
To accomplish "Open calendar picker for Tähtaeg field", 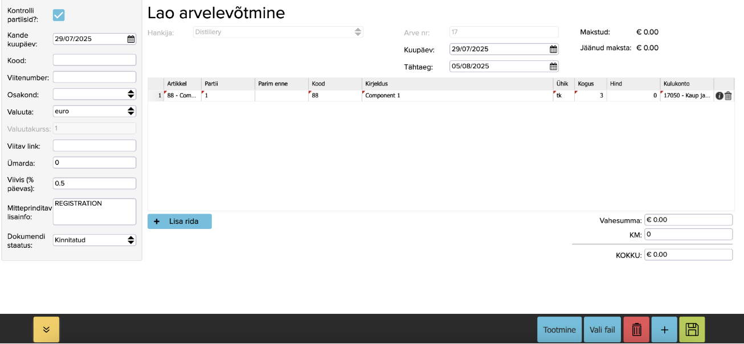I will pyautogui.click(x=553, y=67).
